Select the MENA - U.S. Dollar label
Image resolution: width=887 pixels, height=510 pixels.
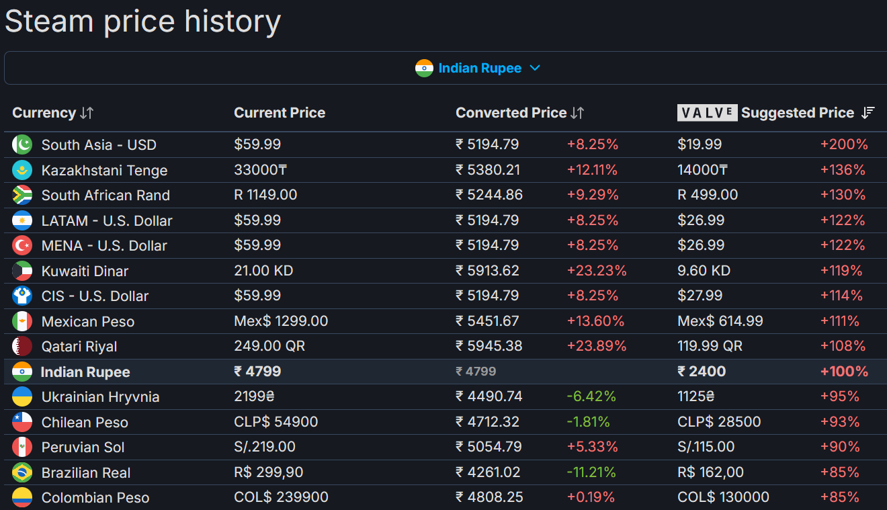pyautogui.click(x=104, y=246)
